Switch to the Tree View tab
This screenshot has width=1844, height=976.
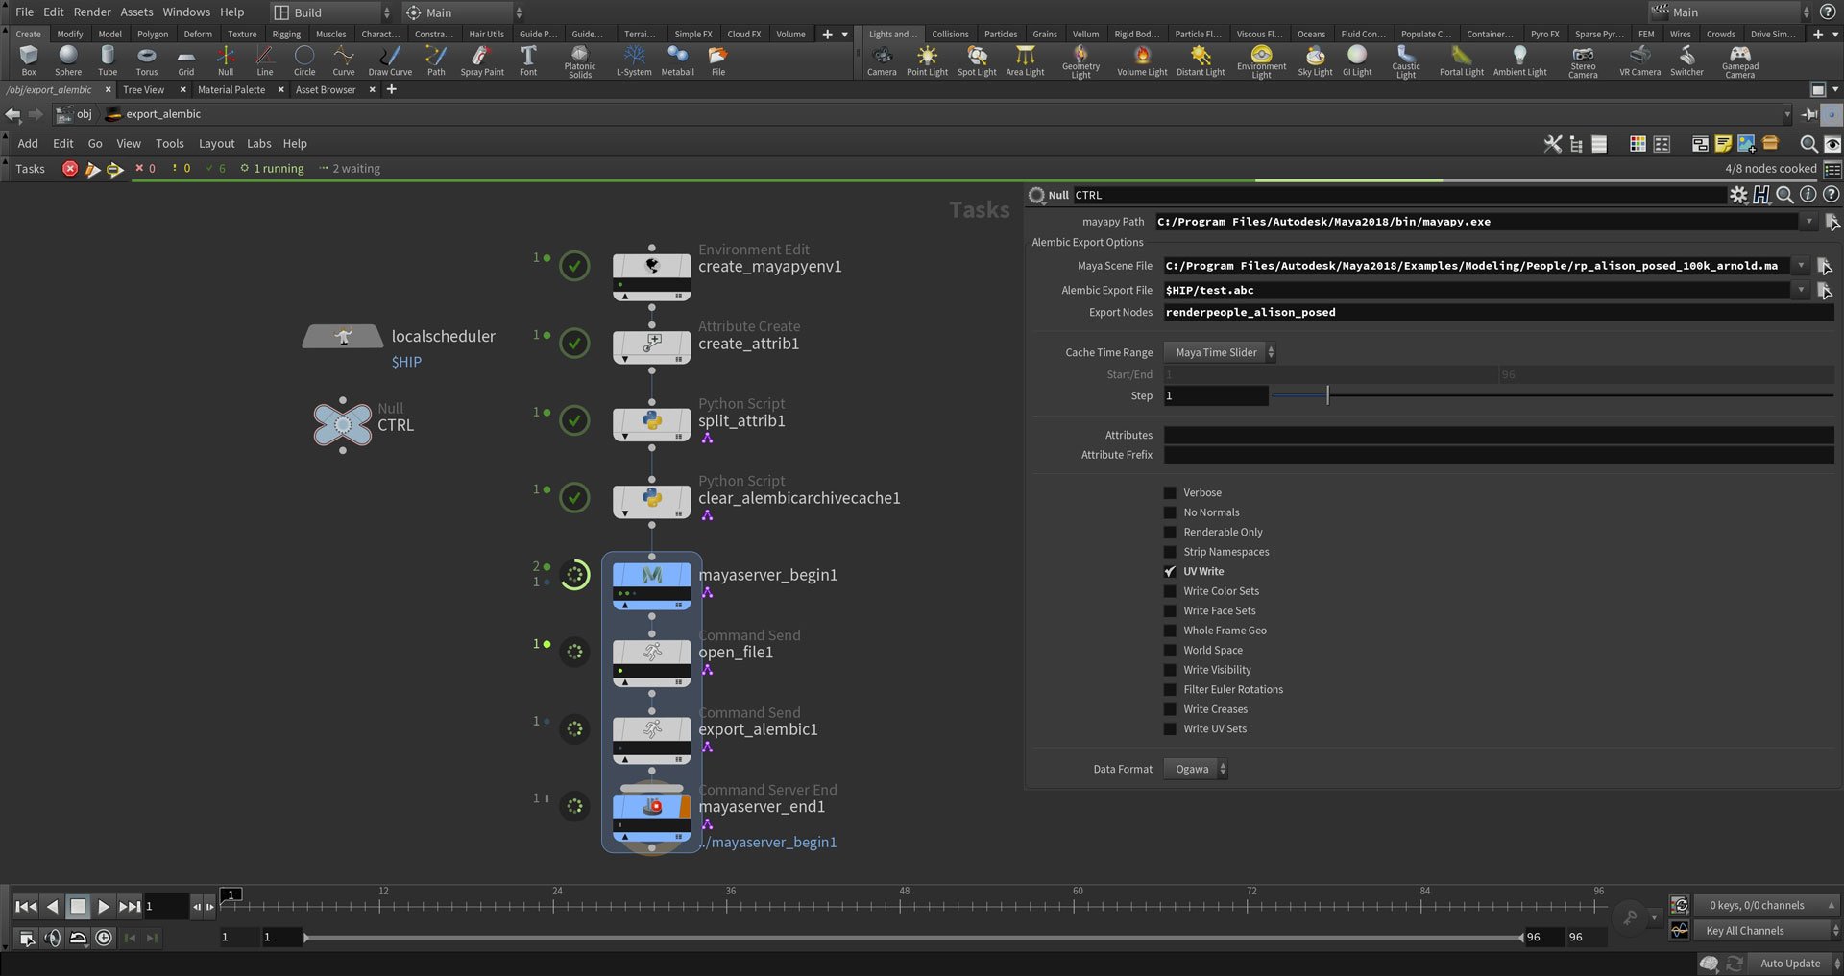(x=144, y=89)
